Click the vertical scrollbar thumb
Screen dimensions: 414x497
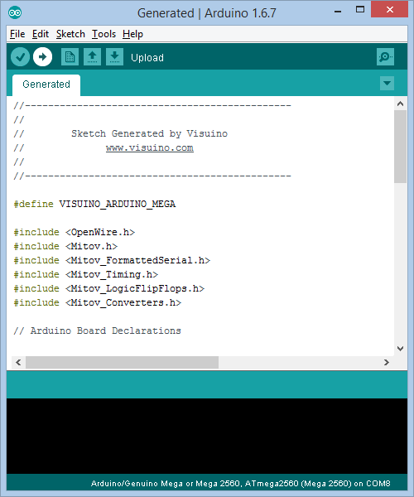tap(401, 147)
